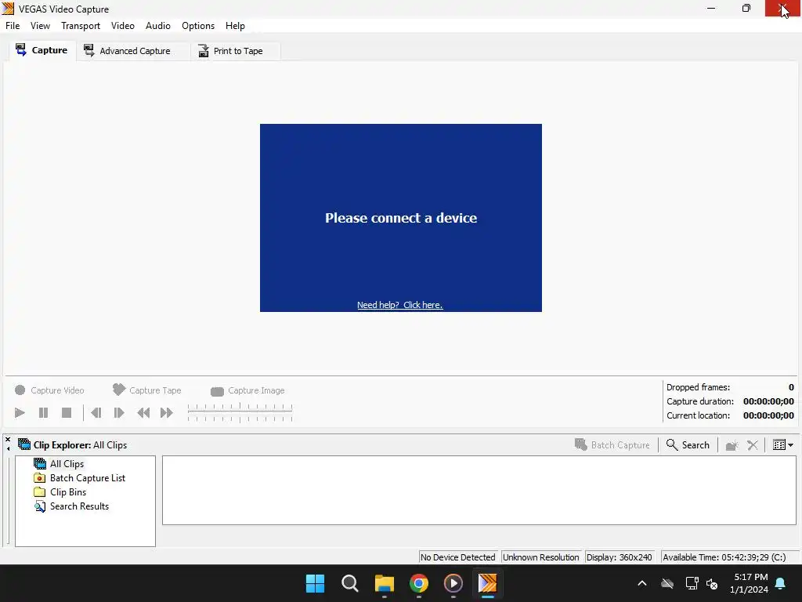
Task: Open the Video menu
Action: pos(123,26)
